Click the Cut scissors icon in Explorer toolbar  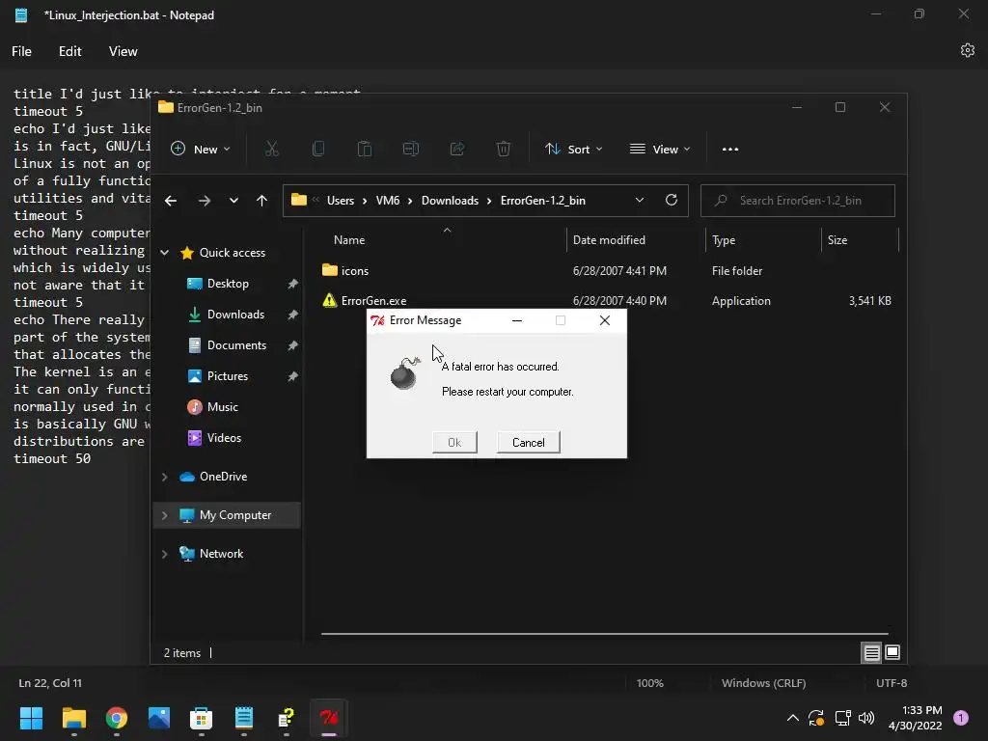coord(271,150)
